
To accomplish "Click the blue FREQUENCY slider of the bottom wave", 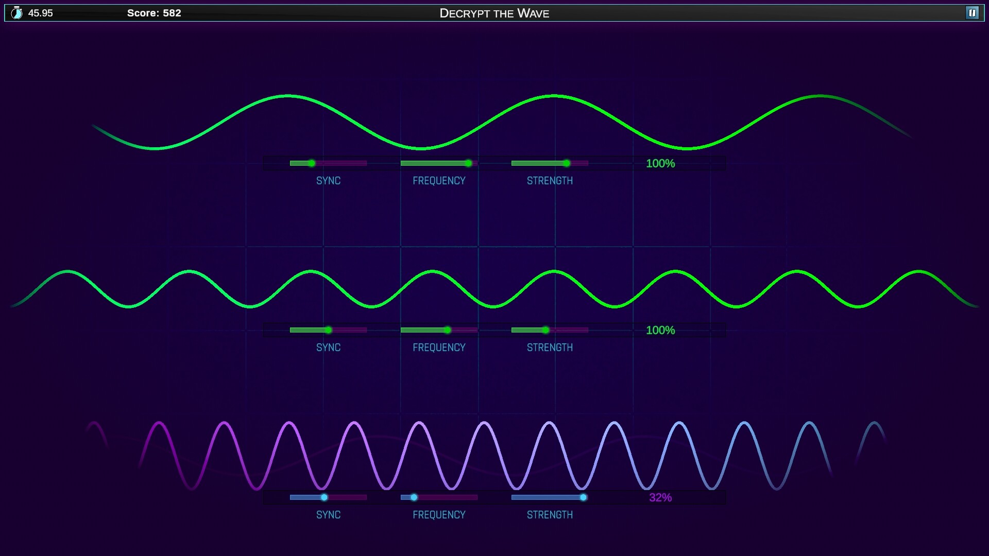I will pyautogui.click(x=415, y=497).
